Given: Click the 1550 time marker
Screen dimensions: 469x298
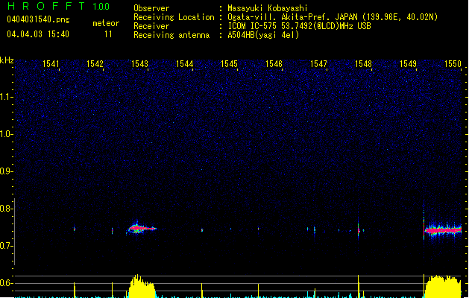Looking at the screenshot, I should coord(453,64).
